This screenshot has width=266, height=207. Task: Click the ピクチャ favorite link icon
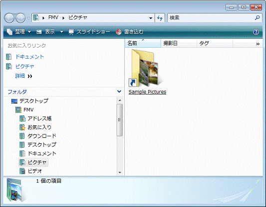coord(9,66)
